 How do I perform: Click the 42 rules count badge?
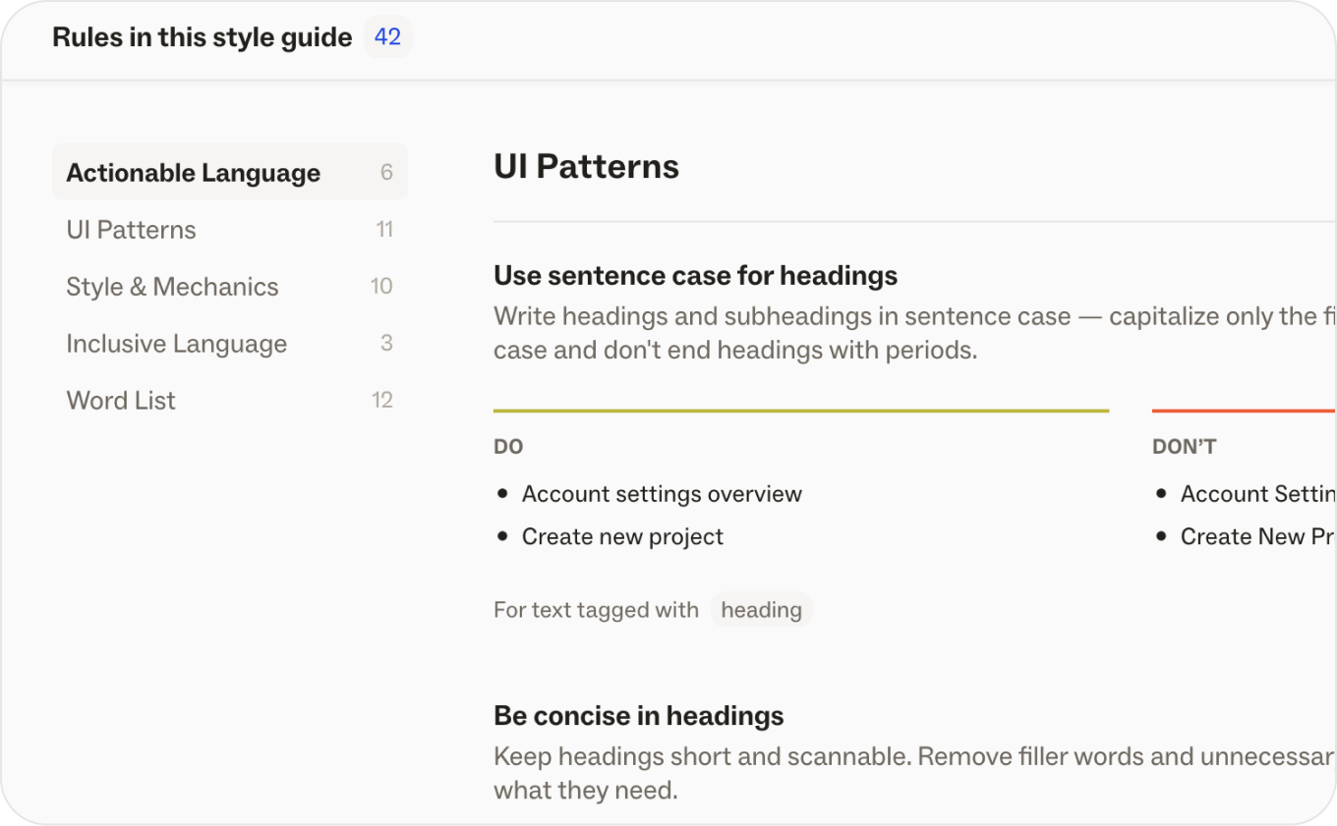[387, 37]
